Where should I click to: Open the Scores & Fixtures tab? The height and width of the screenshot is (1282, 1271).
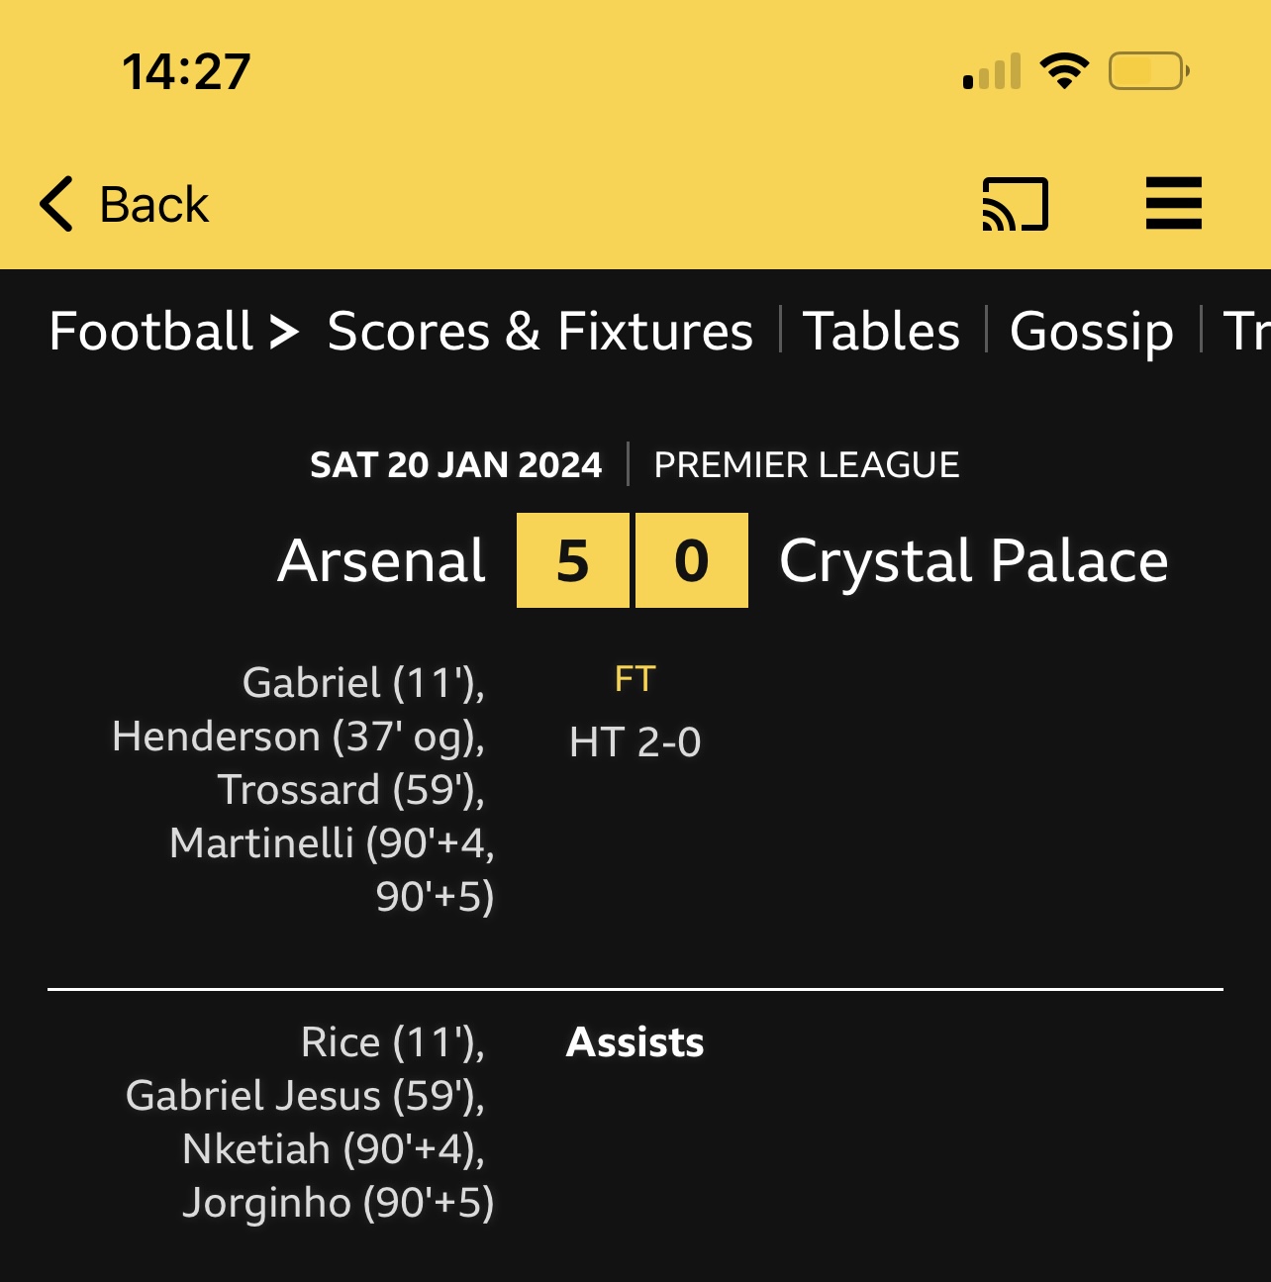pyautogui.click(x=539, y=331)
